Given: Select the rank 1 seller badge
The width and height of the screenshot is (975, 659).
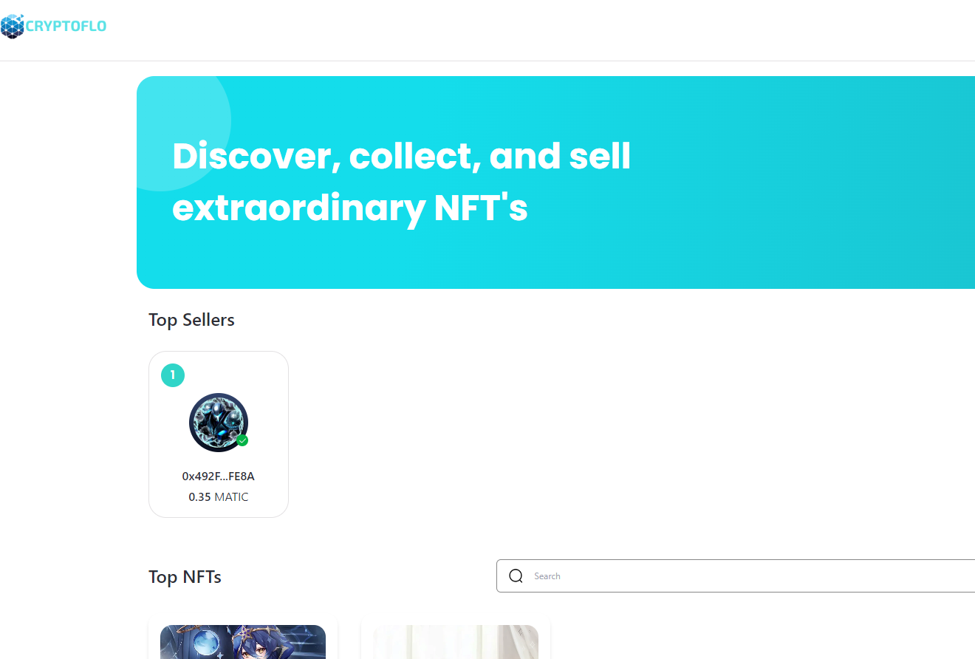Looking at the screenshot, I should pos(173,375).
